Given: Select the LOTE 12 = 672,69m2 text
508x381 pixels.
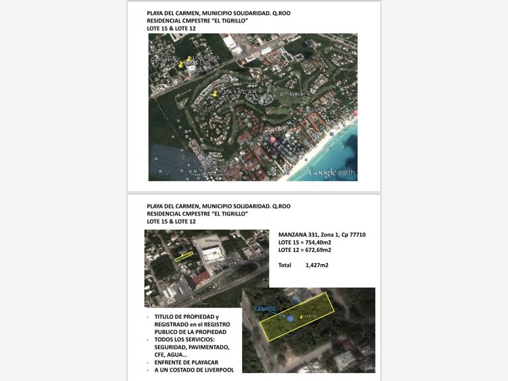Looking at the screenshot, I should tap(304, 250).
